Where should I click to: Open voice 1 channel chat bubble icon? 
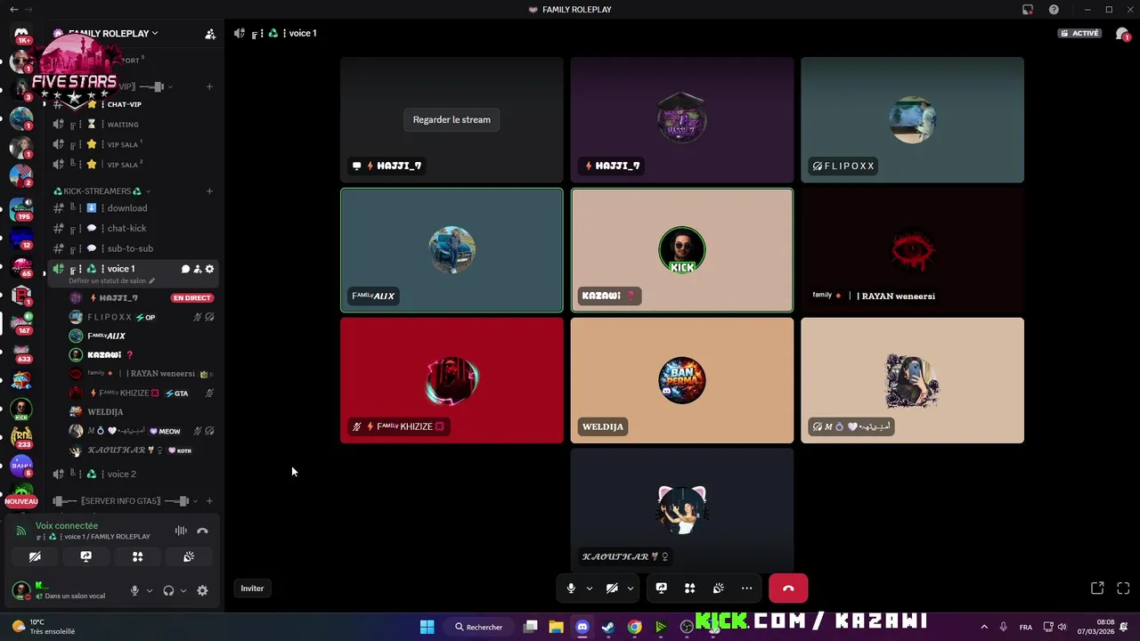(186, 269)
